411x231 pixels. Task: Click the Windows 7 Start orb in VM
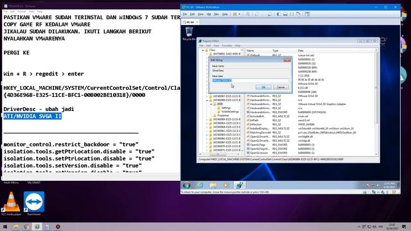point(187,185)
